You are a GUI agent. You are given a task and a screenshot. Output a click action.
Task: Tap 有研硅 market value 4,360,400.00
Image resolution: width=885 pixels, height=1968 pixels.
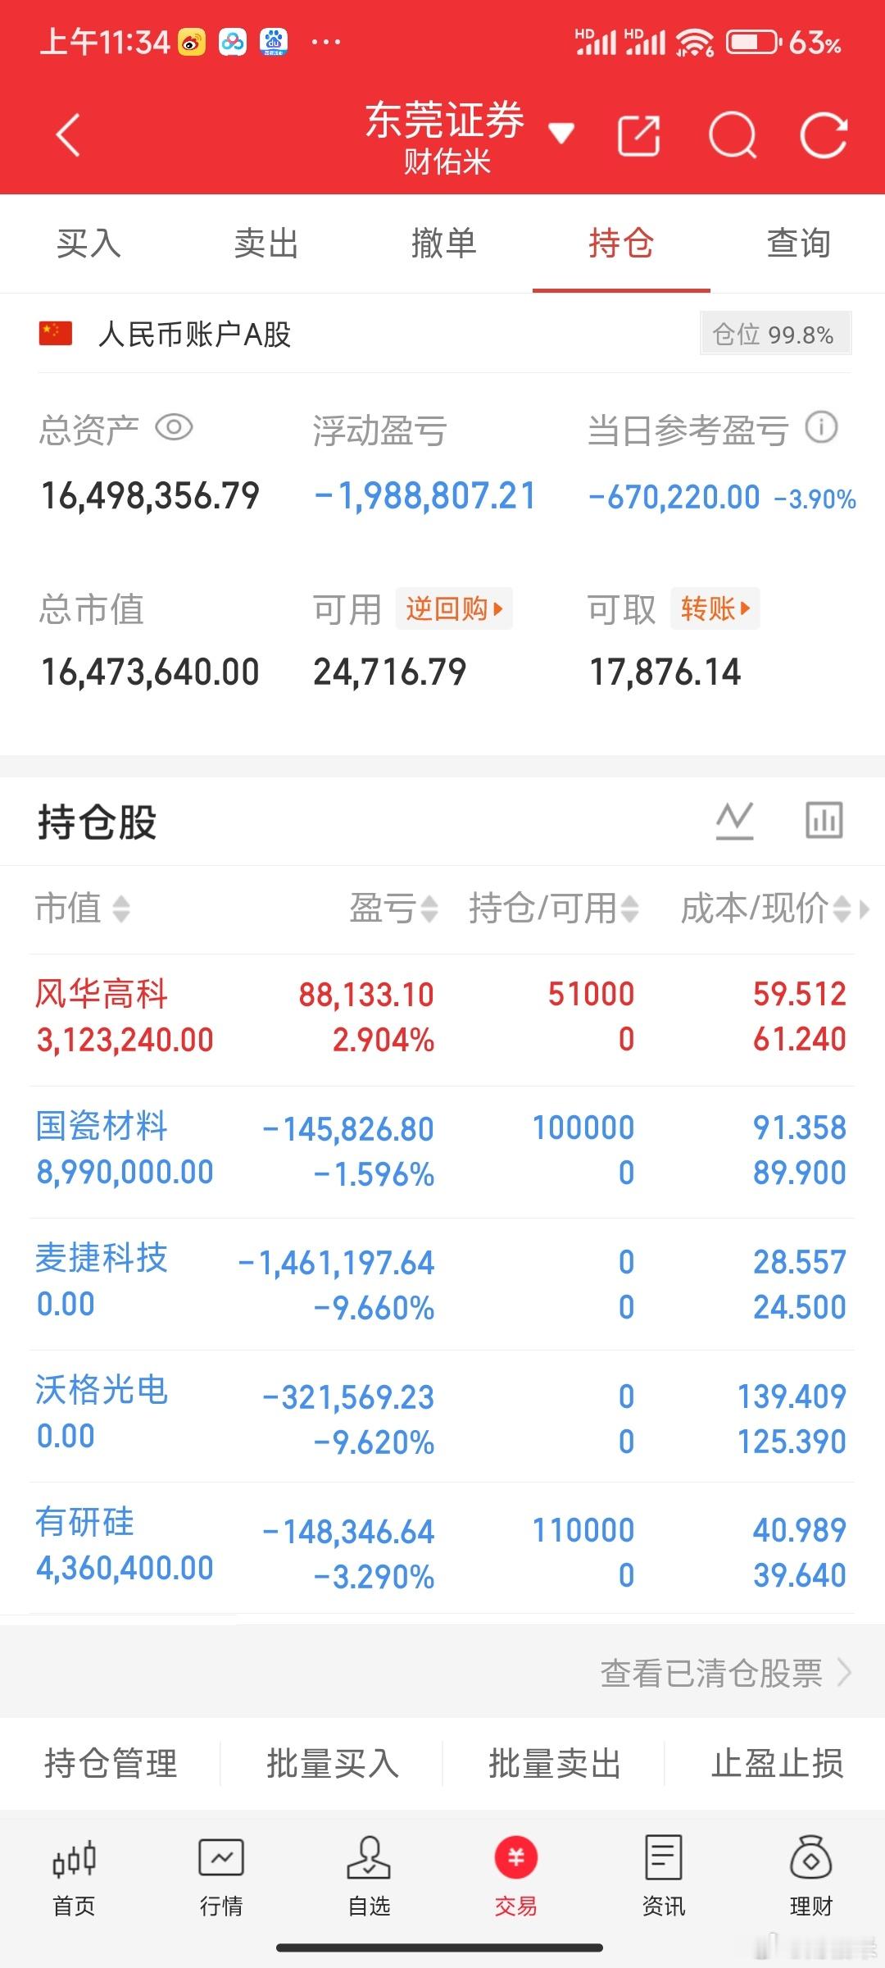[x=125, y=1568]
